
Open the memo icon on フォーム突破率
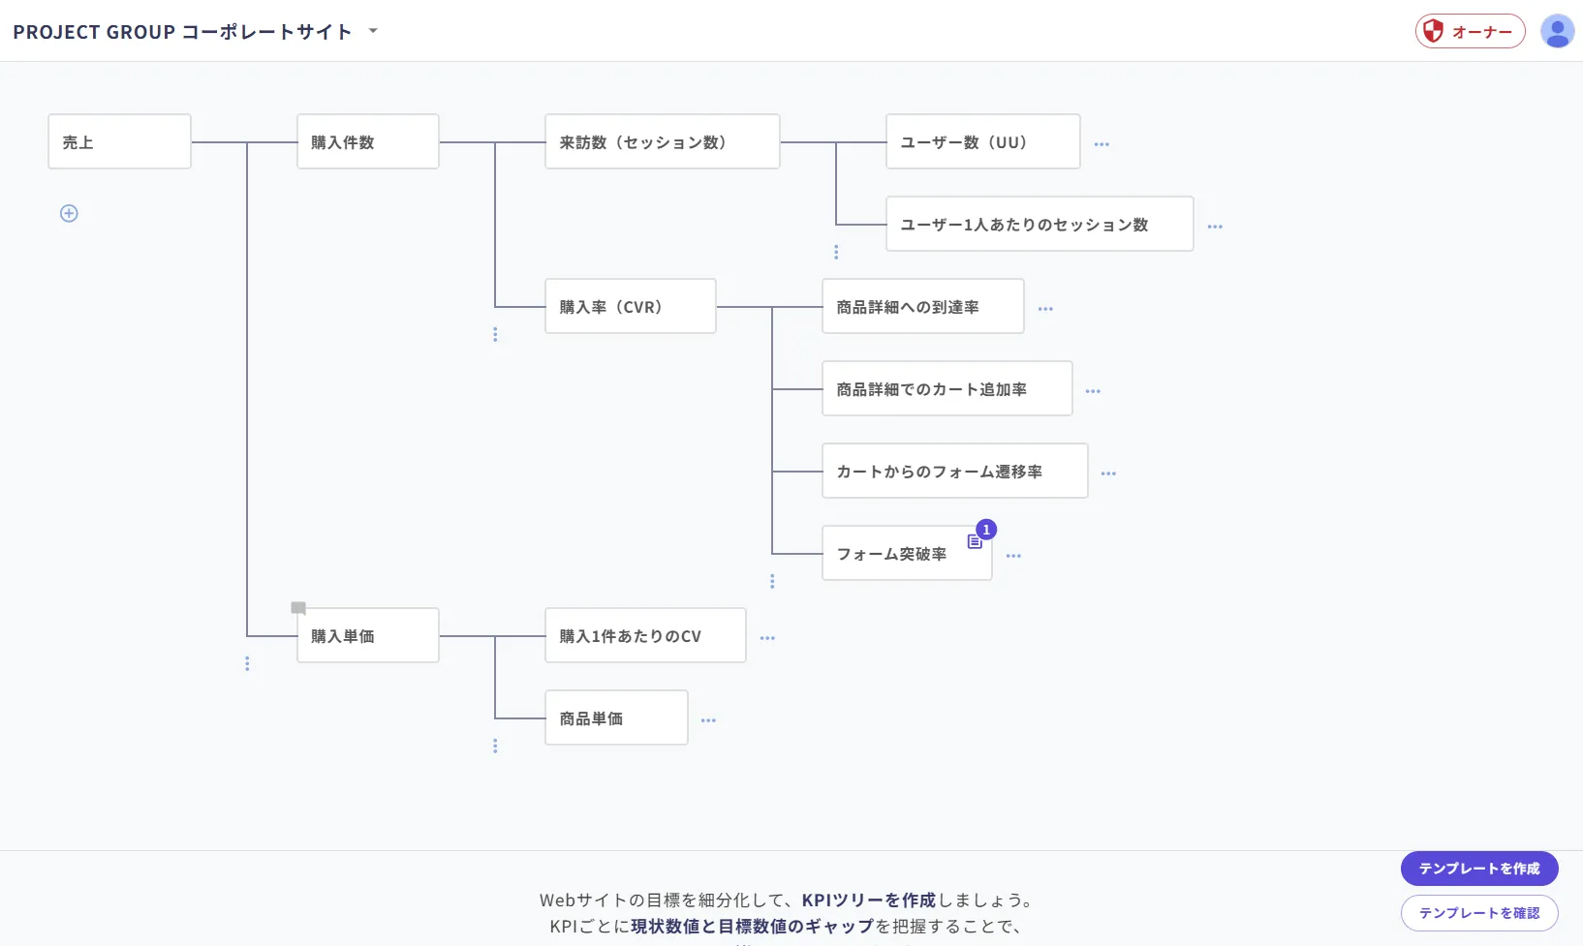click(975, 542)
